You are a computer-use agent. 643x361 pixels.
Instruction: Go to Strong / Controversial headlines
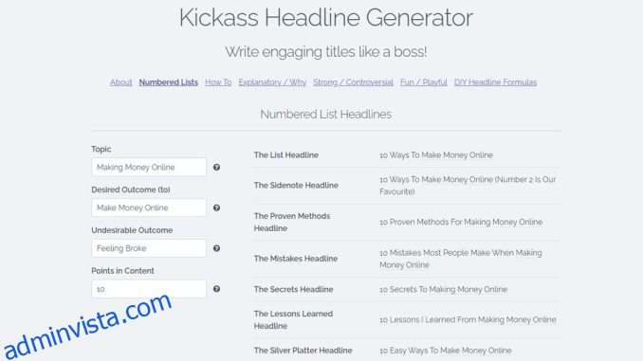(353, 82)
